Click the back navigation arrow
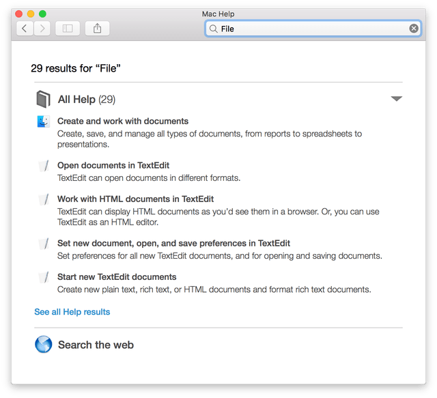 (x=25, y=29)
